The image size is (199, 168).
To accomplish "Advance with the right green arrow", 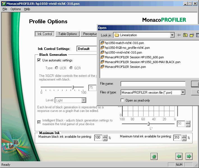I will [189, 156].
